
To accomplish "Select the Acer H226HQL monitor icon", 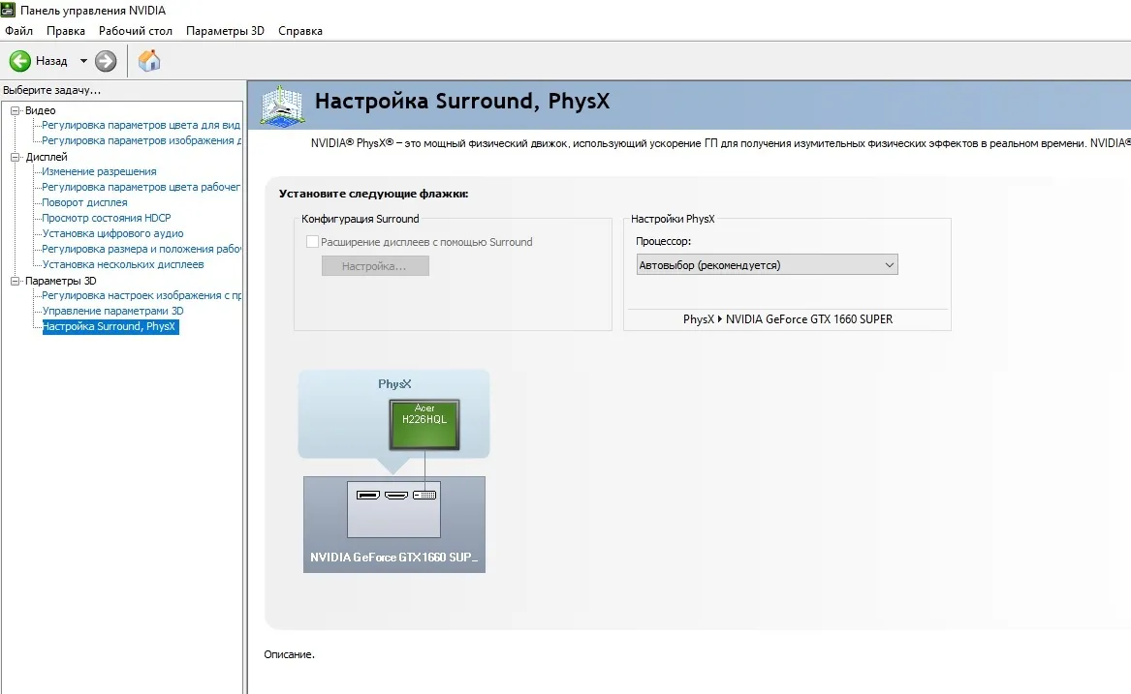I will coord(424,425).
